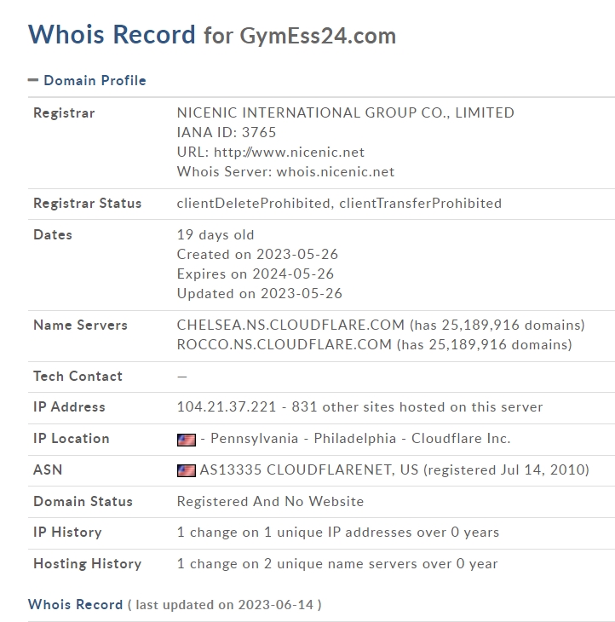Click the ROCCO.NS.CLOUDFLARE.COM name server

(x=285, y=345)
